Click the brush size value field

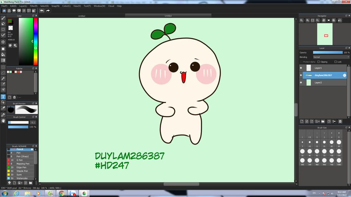coord(33,122)
